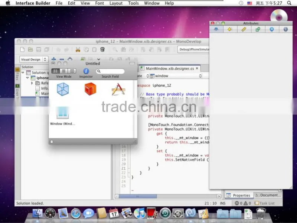Open the Bindings inspector tab icon

(x=258, y=29)
